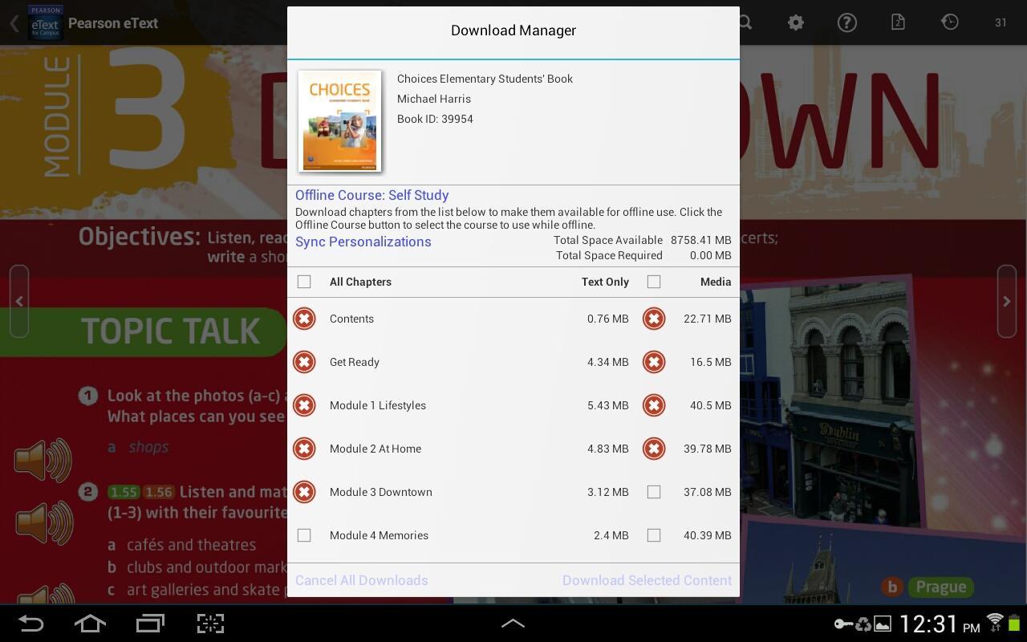Tick Module 3 Downtown media checkbox

[x=654, y=492]
